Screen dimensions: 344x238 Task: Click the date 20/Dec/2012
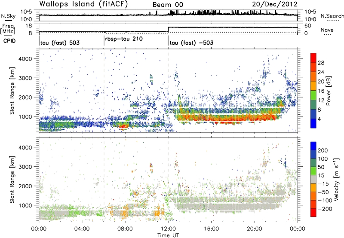275,4
